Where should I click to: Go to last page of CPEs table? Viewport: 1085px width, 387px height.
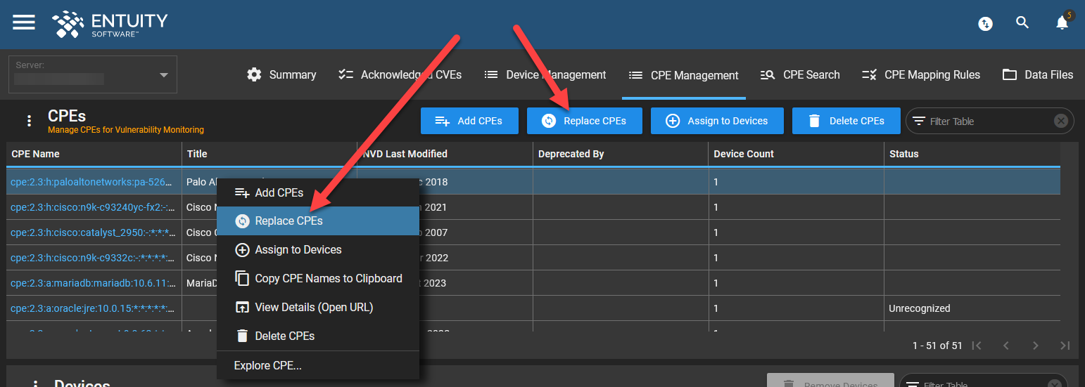[x=1065, y=346]
